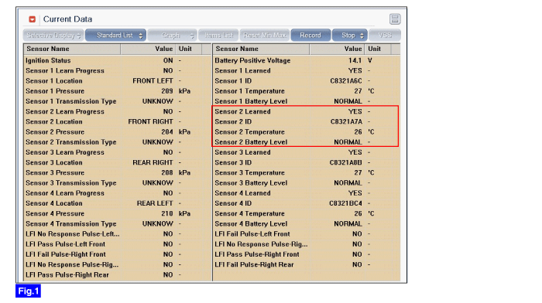Select the Sensor 4 Temperature row
This screenshot has width=542, height=303.
coord(307,213)
